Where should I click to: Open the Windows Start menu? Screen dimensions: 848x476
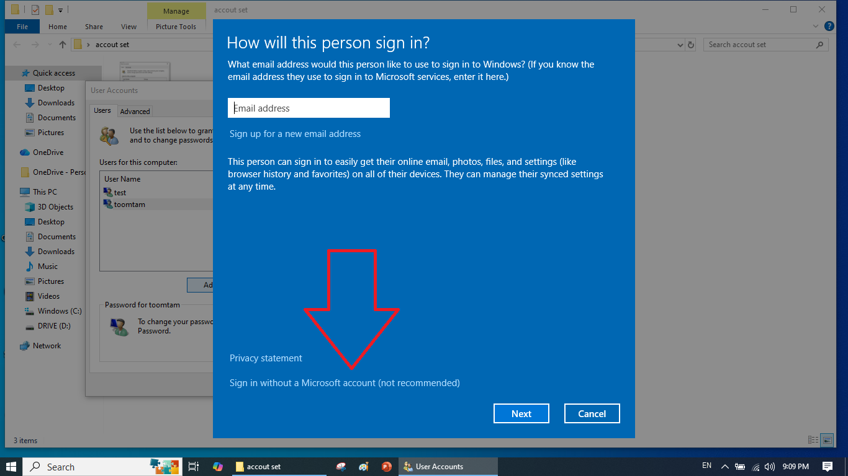pos(11,467)
